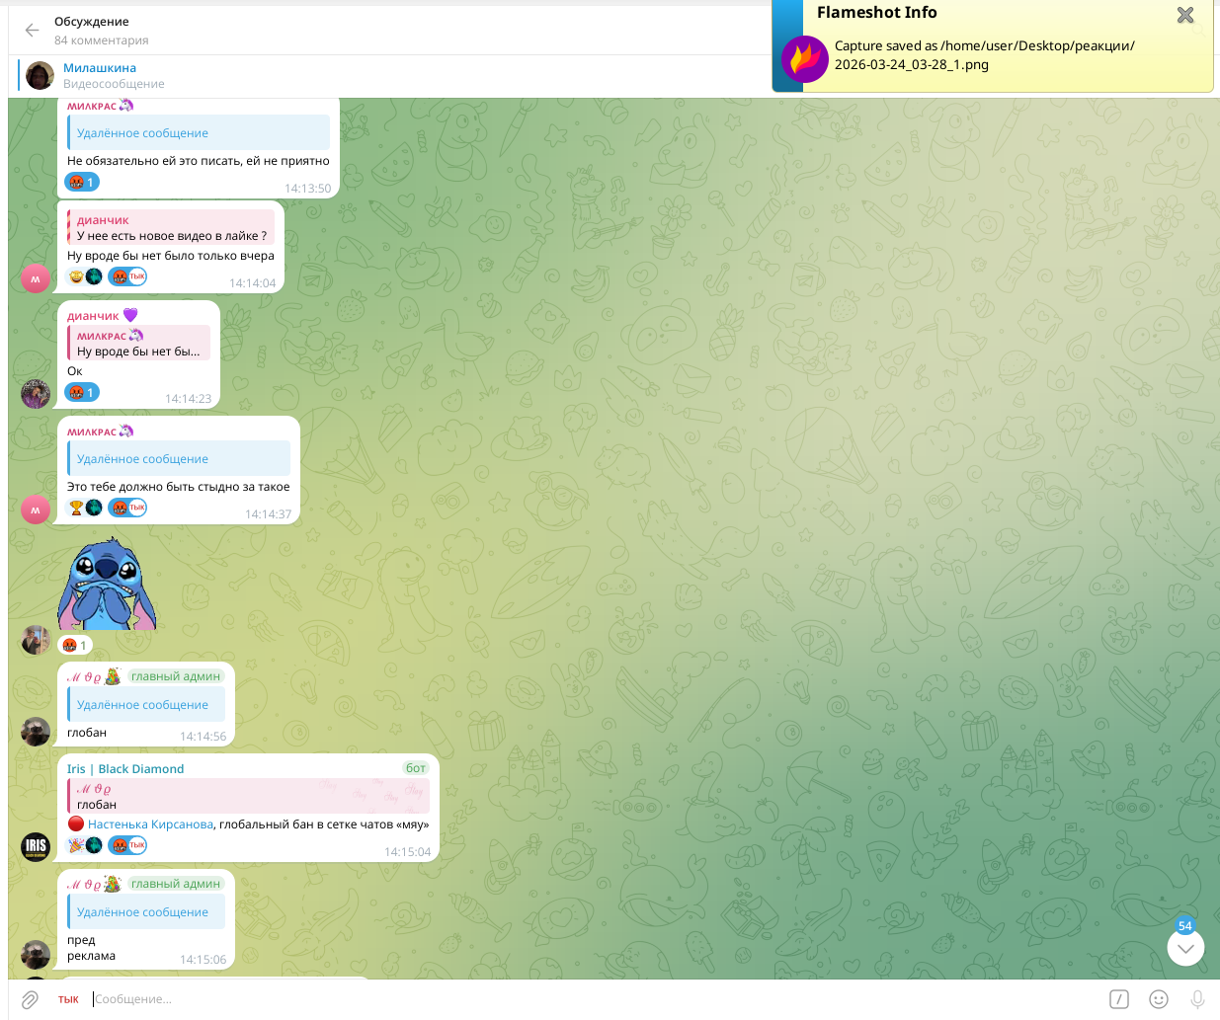Click the '14:14:23' timestamp
1220x1020 pixels.
(189, 399)
